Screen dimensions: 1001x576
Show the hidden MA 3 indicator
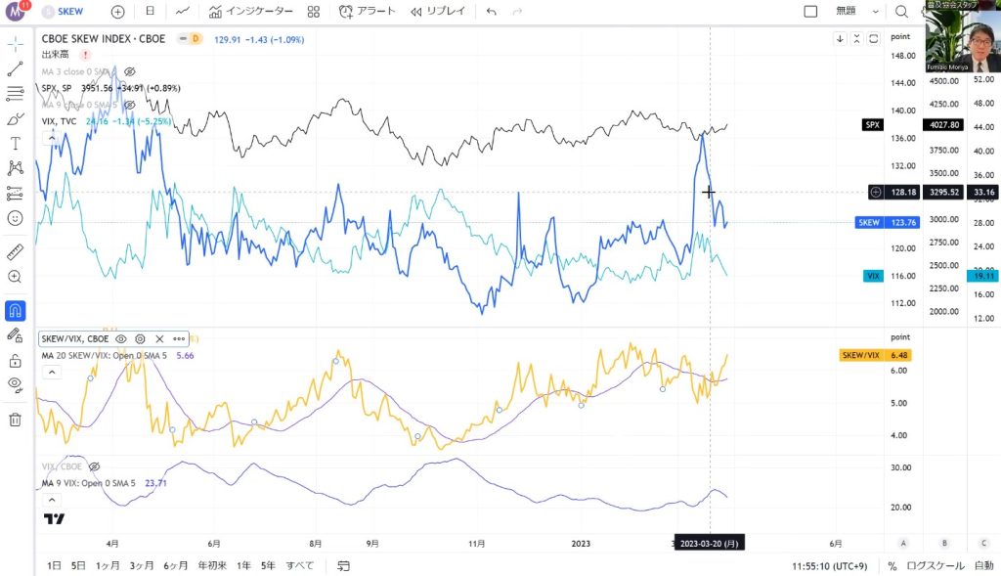[x=130, y=71]
